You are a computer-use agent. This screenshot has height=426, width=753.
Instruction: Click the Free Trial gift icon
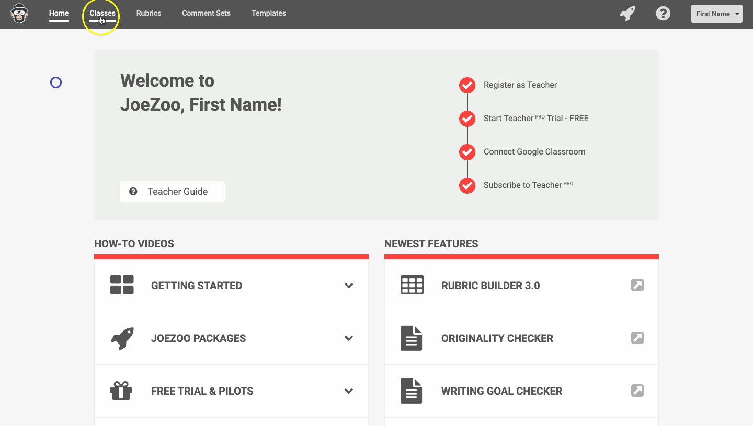[x=121, y=390]
